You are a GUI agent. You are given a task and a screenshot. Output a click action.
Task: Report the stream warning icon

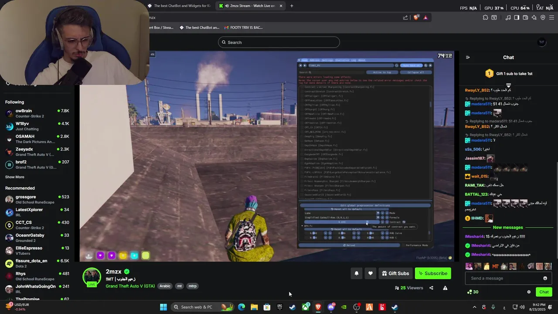click(445, 288)
